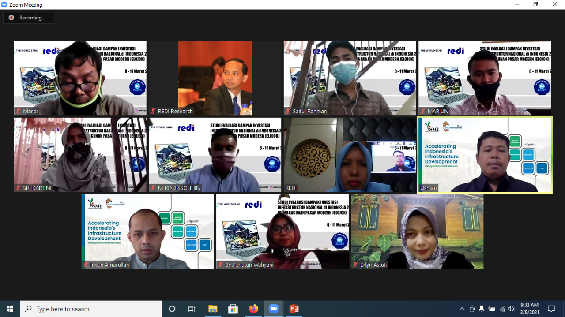Select Mardi's video tile
This screenshot has height=317, width=565.
coord(80,78)
